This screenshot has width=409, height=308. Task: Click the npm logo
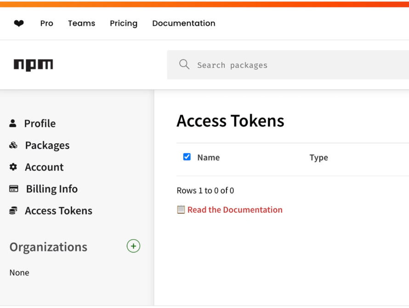(x=33, y=64)
